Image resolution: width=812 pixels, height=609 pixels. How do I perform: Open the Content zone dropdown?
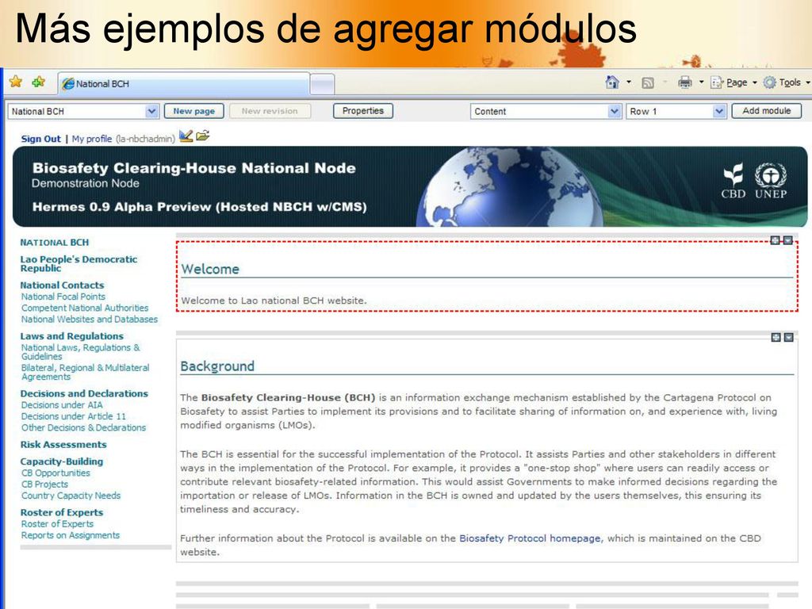pyautogui.click(x=546, y=111)
